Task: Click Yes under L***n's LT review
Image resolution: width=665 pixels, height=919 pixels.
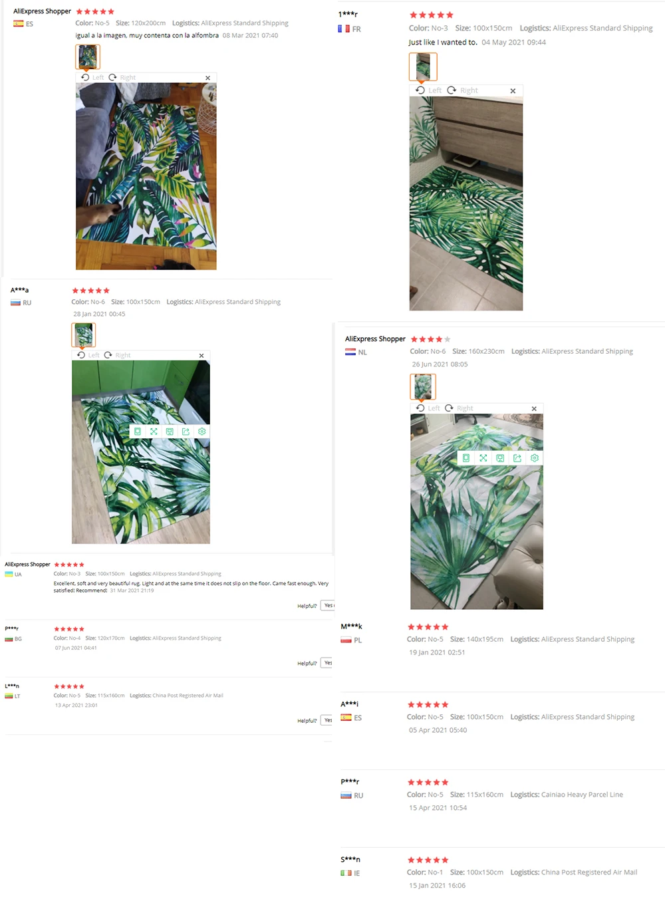Action: (x=328, y=720)
